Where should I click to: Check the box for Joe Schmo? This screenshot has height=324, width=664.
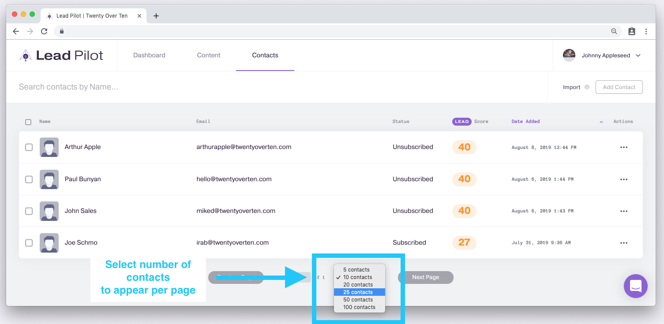coord(29,243)
